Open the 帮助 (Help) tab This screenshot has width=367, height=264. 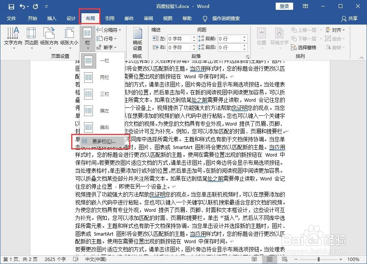click(x=187, y=19)
